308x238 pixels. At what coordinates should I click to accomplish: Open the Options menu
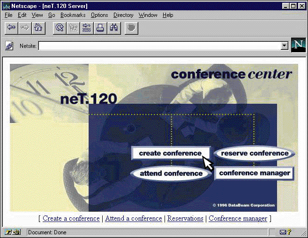tap(99, 15)
